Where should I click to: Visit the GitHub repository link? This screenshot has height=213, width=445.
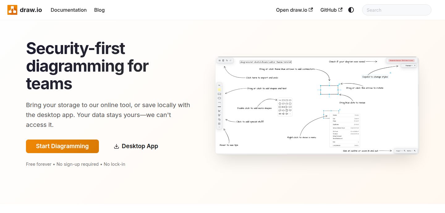331,10
